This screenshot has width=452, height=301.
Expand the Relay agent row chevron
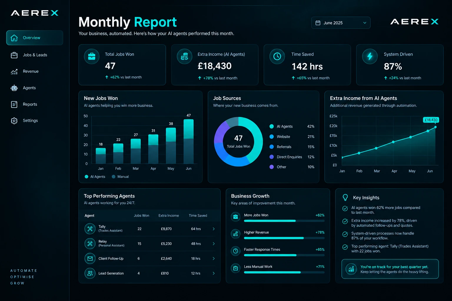(x=214, y=244)
